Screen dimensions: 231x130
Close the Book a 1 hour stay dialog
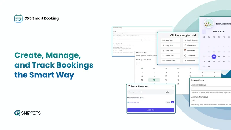tap(173, 86)
